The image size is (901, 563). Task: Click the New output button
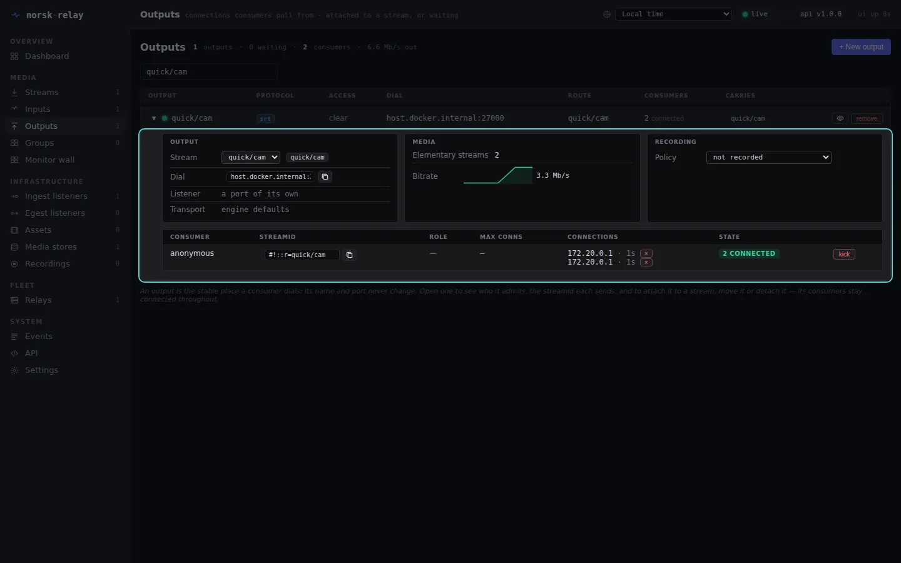[x=861, y=47]
